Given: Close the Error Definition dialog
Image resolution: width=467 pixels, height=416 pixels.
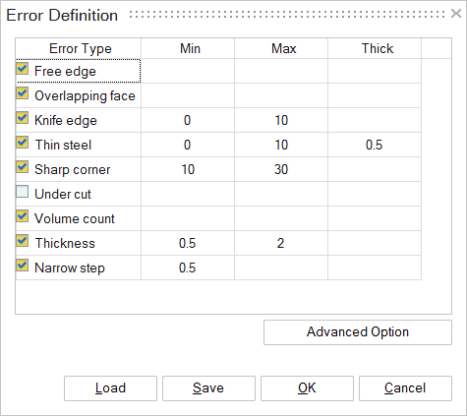Looking at the screenshot, I should click(x=456, y=14).
